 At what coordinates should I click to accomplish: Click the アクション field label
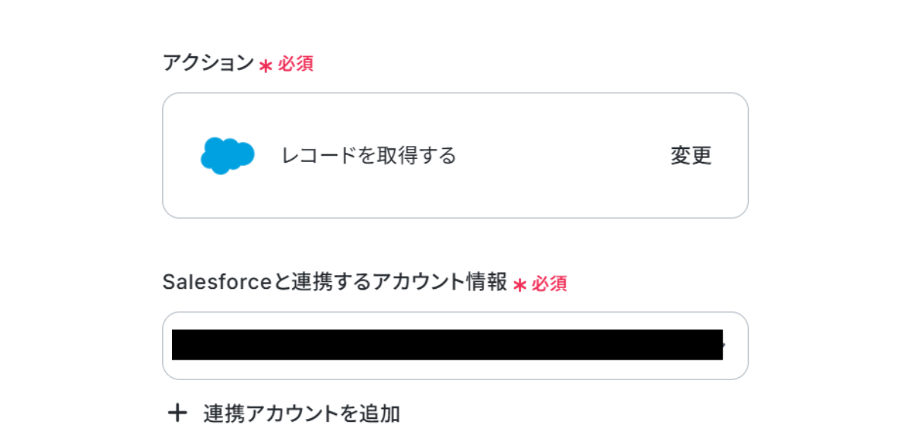(x=208, y=63)
